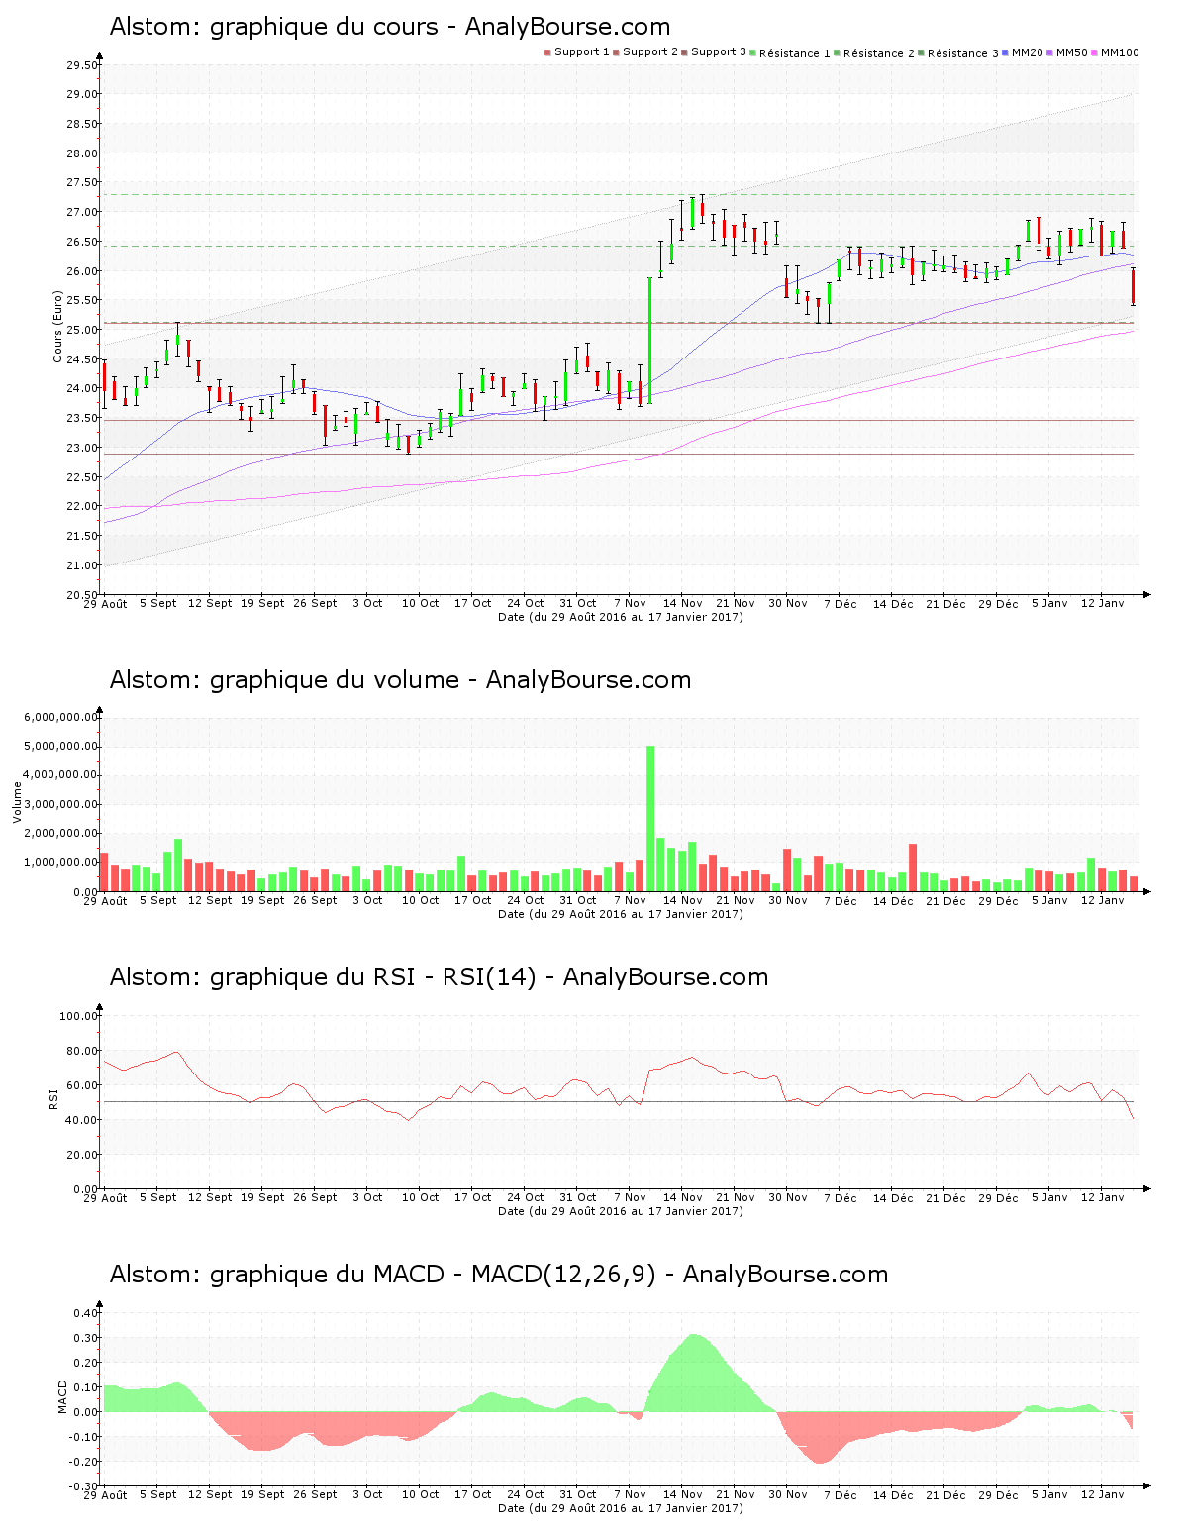Click the 'MACD' vertical axis label
This screenshot has height=1535, width=1188.
click(x=62, y=1396)
